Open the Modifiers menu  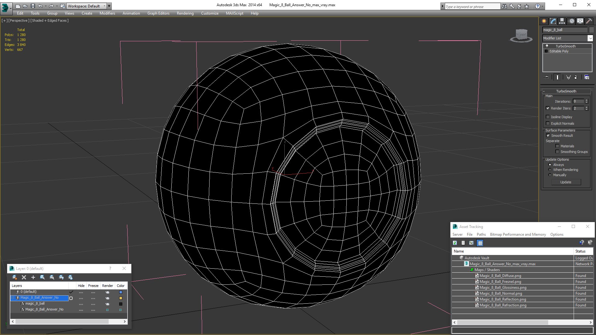(x=107, y=13)
